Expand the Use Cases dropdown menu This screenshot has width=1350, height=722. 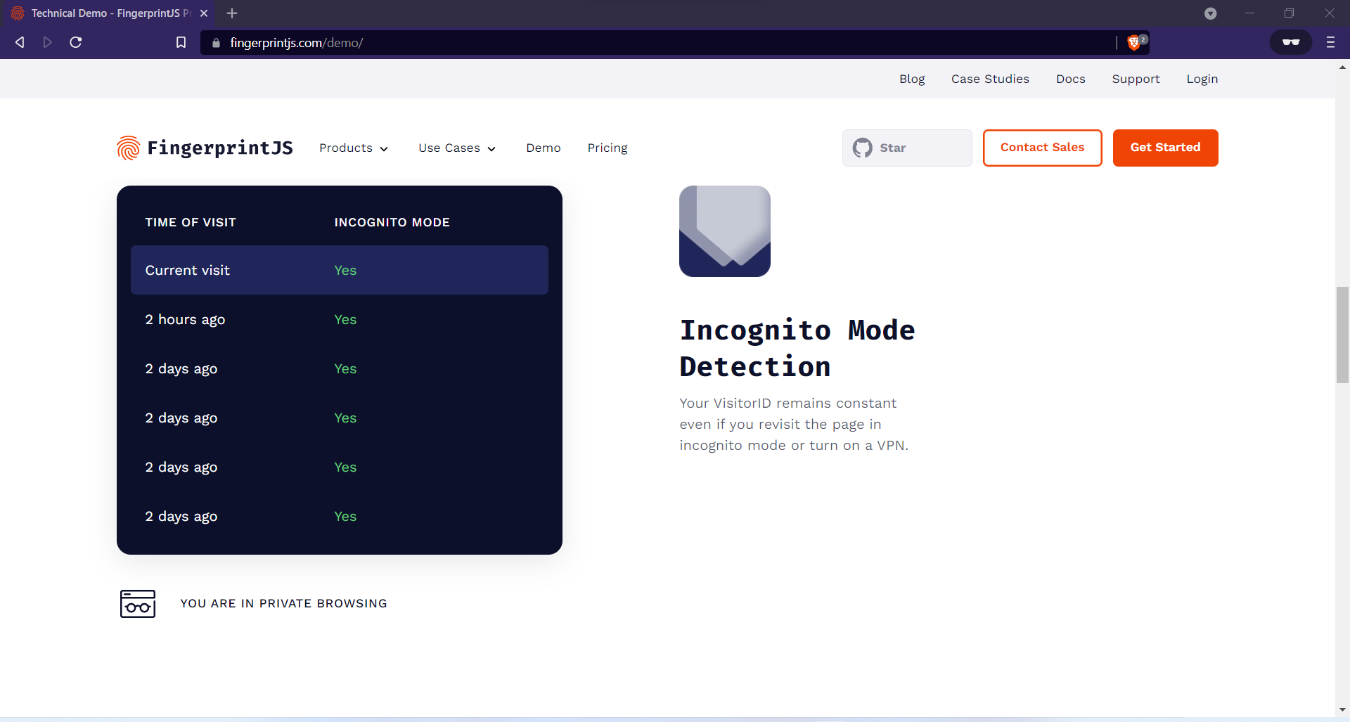457,148
